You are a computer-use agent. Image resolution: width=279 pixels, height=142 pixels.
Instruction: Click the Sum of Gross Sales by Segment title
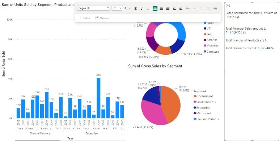pyautogui.click(x=155, y=66)
